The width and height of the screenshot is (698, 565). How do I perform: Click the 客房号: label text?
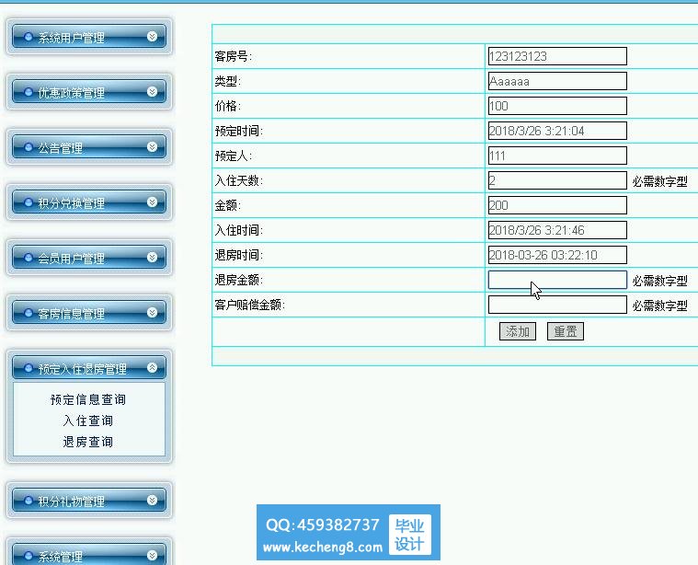pos(233,56)
